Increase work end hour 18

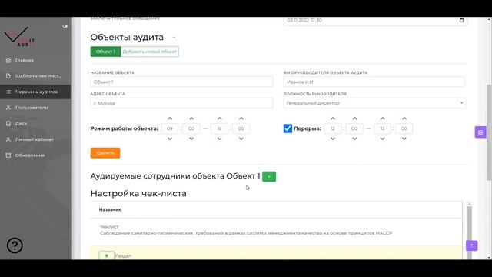point(220,118)
